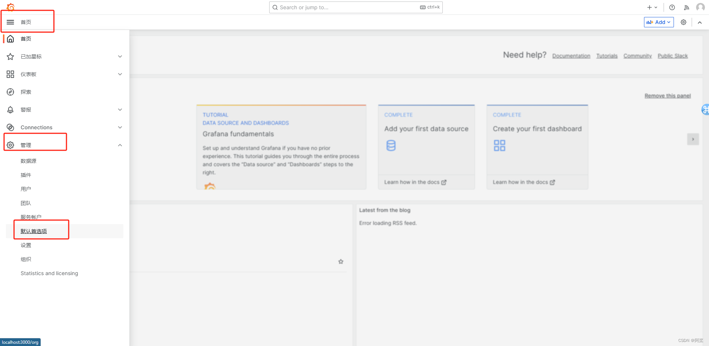Click the blue command icon at right edge
The height and width of the screenshot is (346, 709).
tap(705, 109)
